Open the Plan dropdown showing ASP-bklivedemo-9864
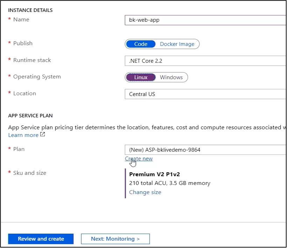Screen dimensions: 287x248 tap(206, 150)
